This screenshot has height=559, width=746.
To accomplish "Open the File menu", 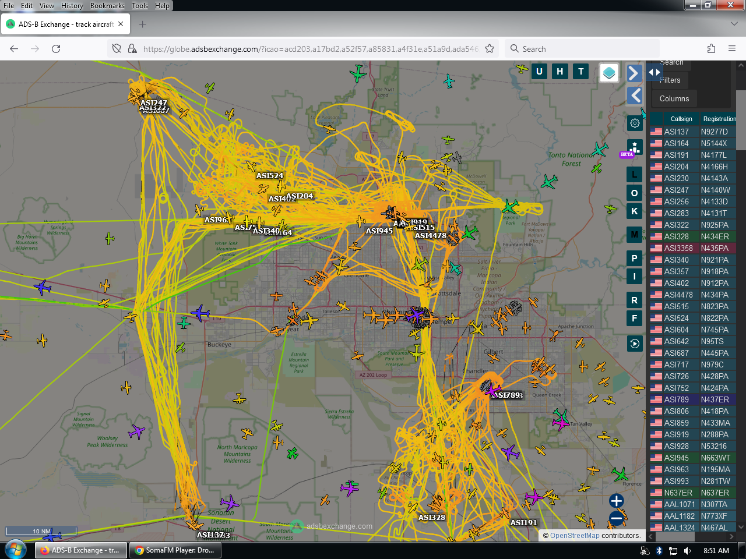I will (9, 6).
